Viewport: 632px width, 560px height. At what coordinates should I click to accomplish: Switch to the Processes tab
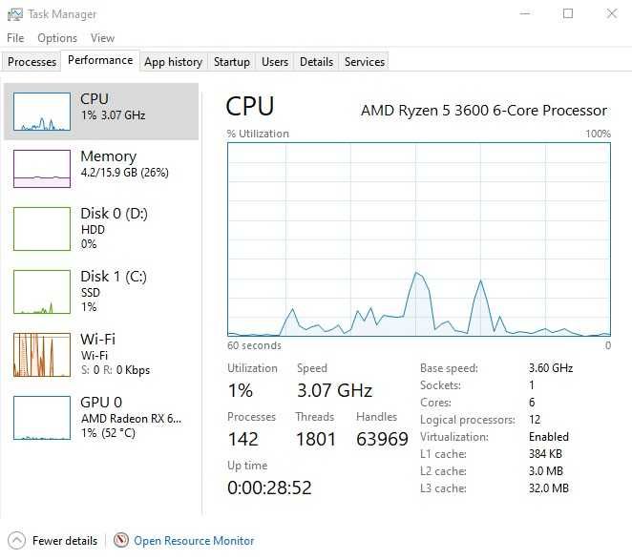(x=32, y=62)
